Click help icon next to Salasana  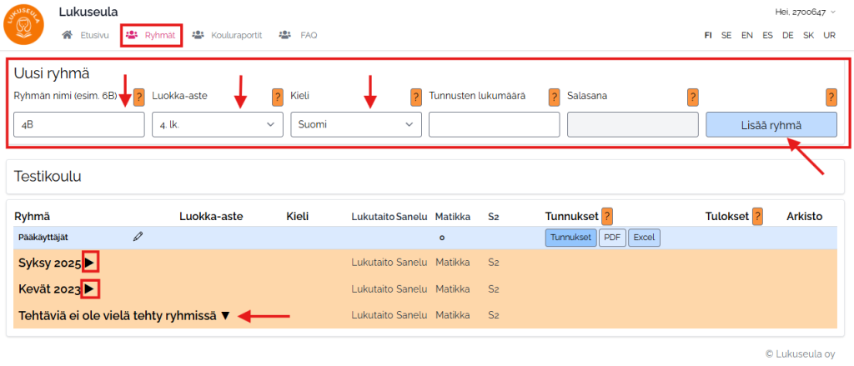692,97
